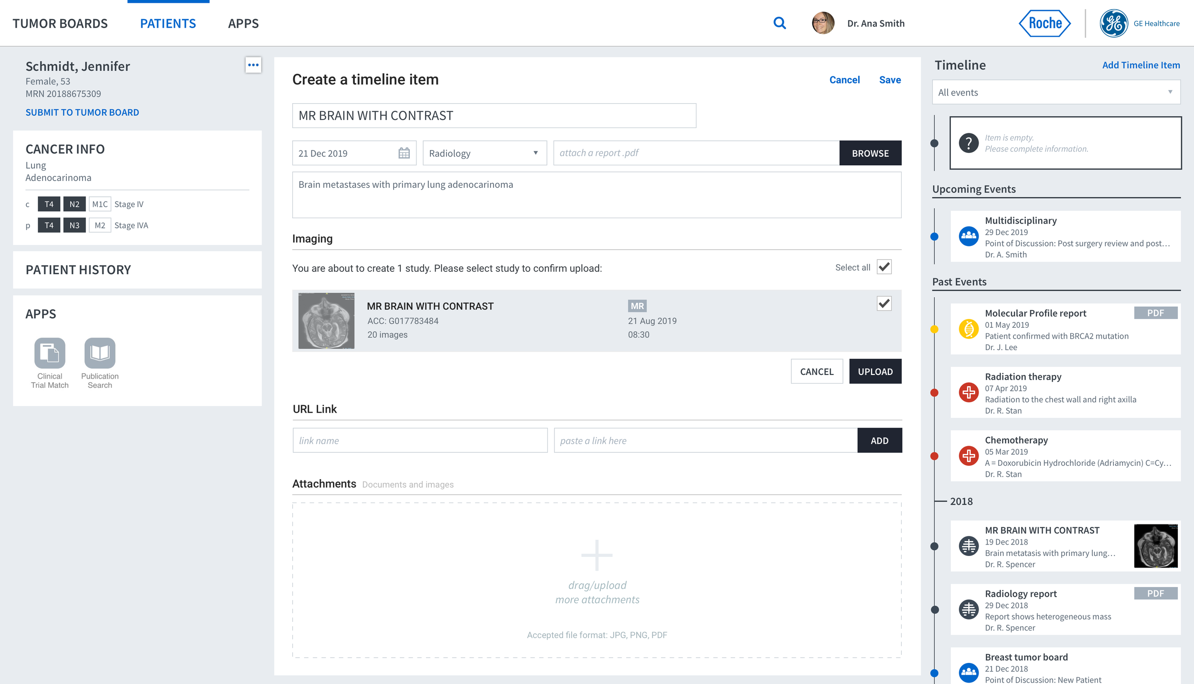Click the Molecular Profile report DNA icon
This screenshot has width=1194, height=684.
tap(969, 329)
